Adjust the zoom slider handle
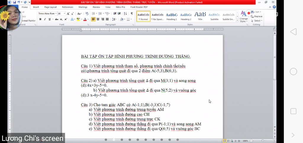303x143 pixels. click(263, 141)
